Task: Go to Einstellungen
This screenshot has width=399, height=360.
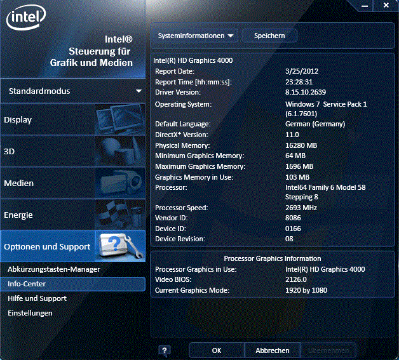Action: [30, 313]
